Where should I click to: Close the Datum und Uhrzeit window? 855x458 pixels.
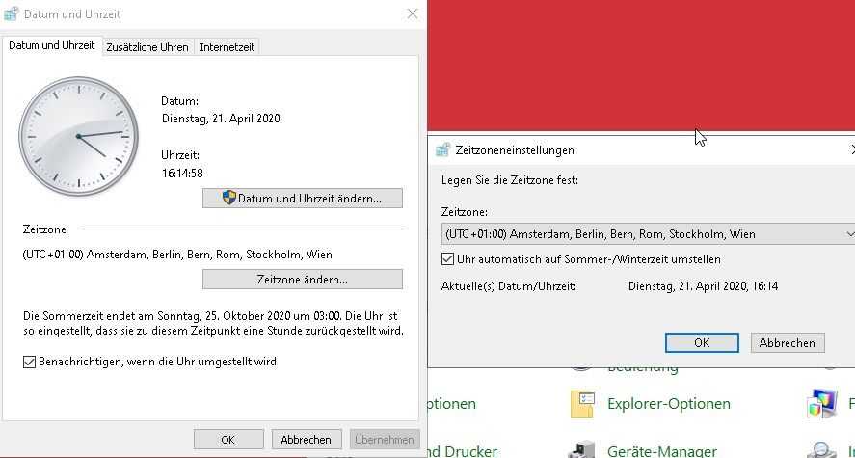[x=413, y=13]
